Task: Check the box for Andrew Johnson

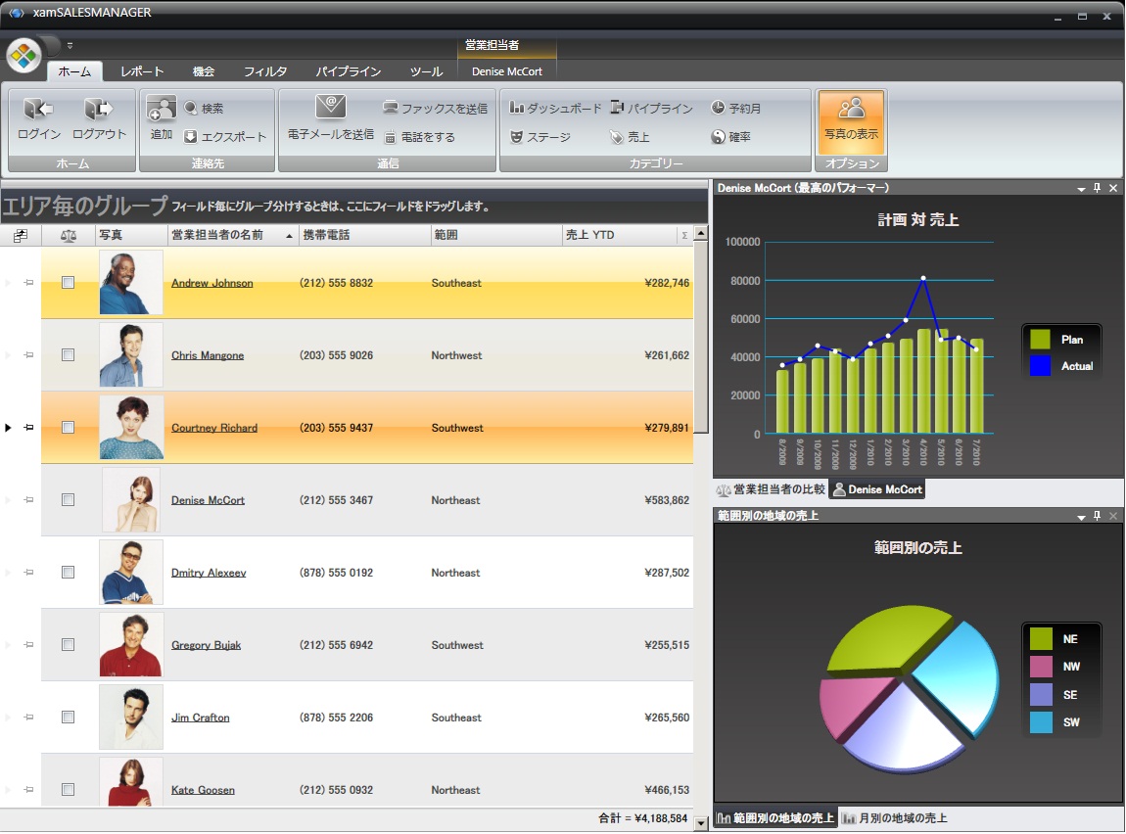Action: point(68,283)
